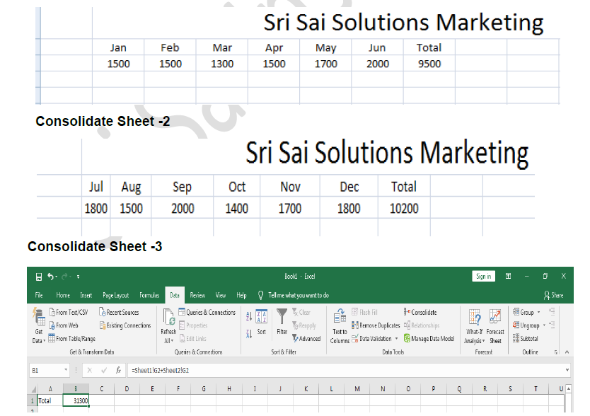Open the Data Validation dropdown arrow
Image resolution: width=590 pixels, height=416 pixels.
[x=396, y=338]
